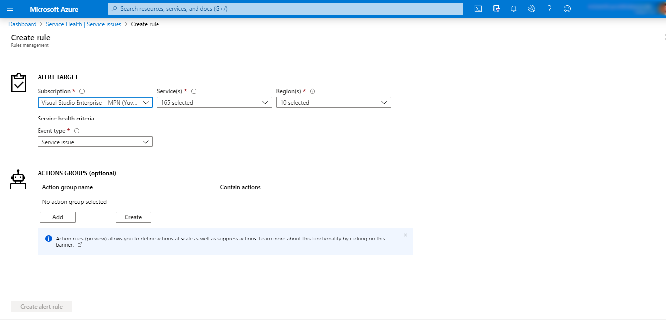This screenshot has height=320, width=666.
Task: Click info icon next to Event type
Action: (x=77, y=131)
